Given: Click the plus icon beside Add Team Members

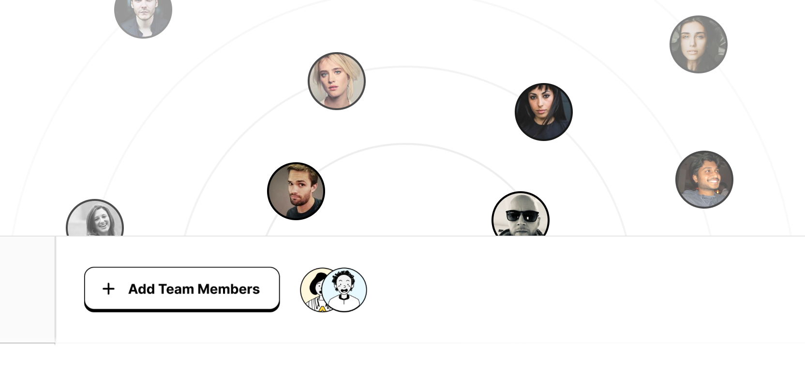Looking at the screenshot, I should (x=108, y=289).
